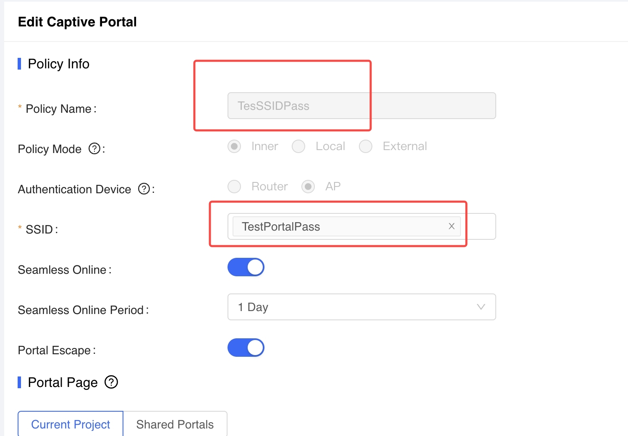The width and height of the screenshot is (628, 436).
Task: Select the Inner policy mode
Action: [x=234, y=146]
